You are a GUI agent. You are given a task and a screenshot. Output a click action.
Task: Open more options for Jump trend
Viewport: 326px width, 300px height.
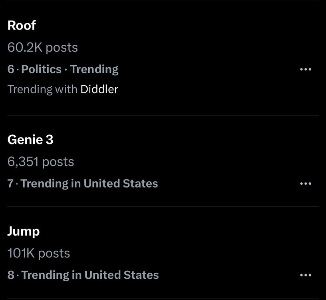(x=305, y=275)
